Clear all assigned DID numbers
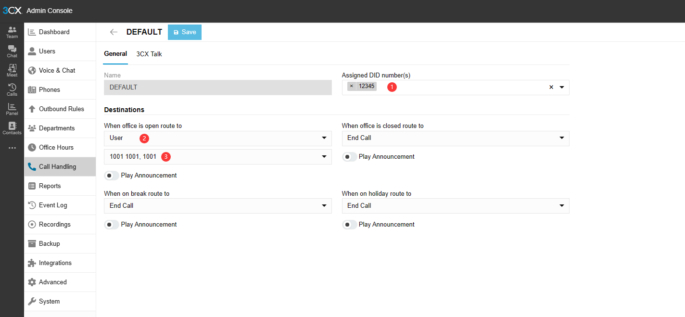The width and height of the screenshot is (685, 317). pos(551,88)
